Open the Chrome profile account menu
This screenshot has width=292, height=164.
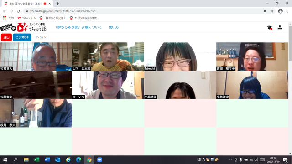point(280,11)
